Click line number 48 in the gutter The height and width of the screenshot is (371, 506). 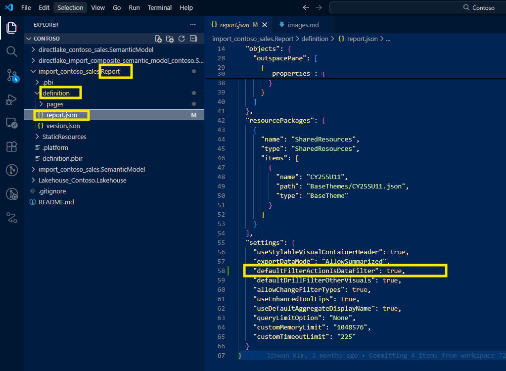click(221, 177)
